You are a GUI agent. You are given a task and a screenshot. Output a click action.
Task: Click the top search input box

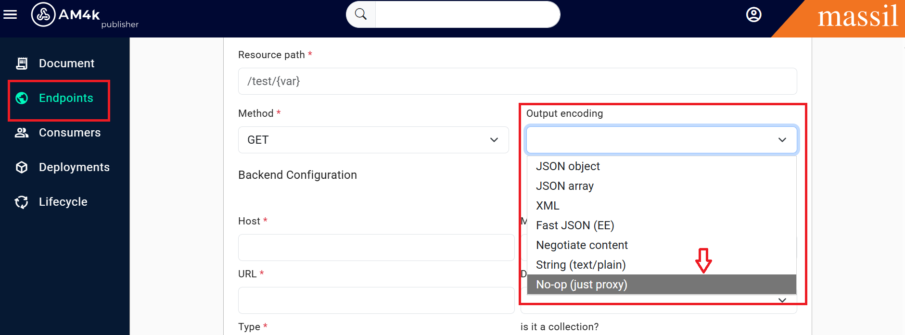coord(467,14)
